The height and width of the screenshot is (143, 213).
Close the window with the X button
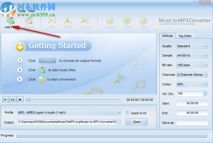(205, 3)
